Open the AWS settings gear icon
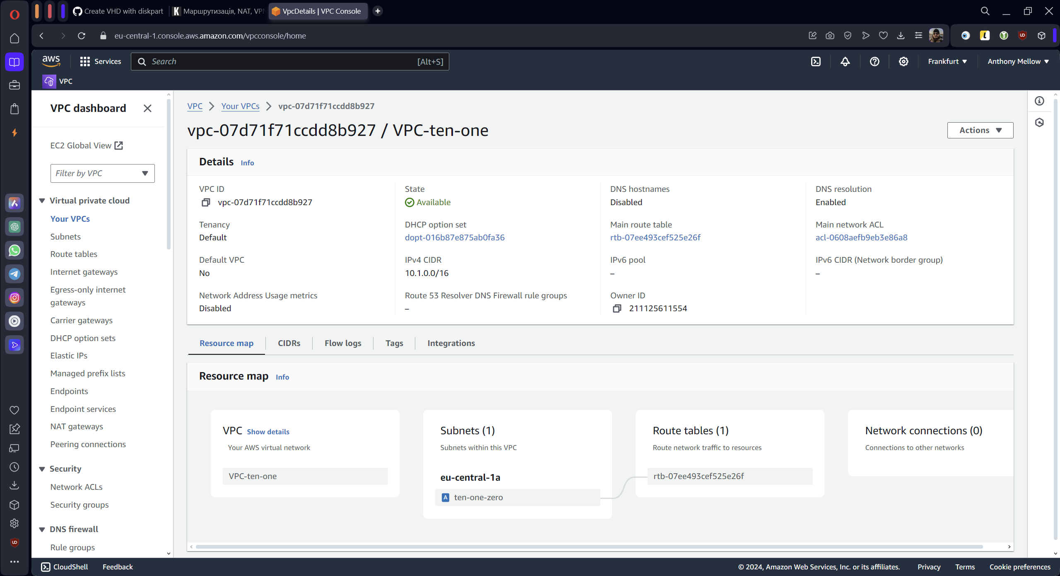 point(903,61)
